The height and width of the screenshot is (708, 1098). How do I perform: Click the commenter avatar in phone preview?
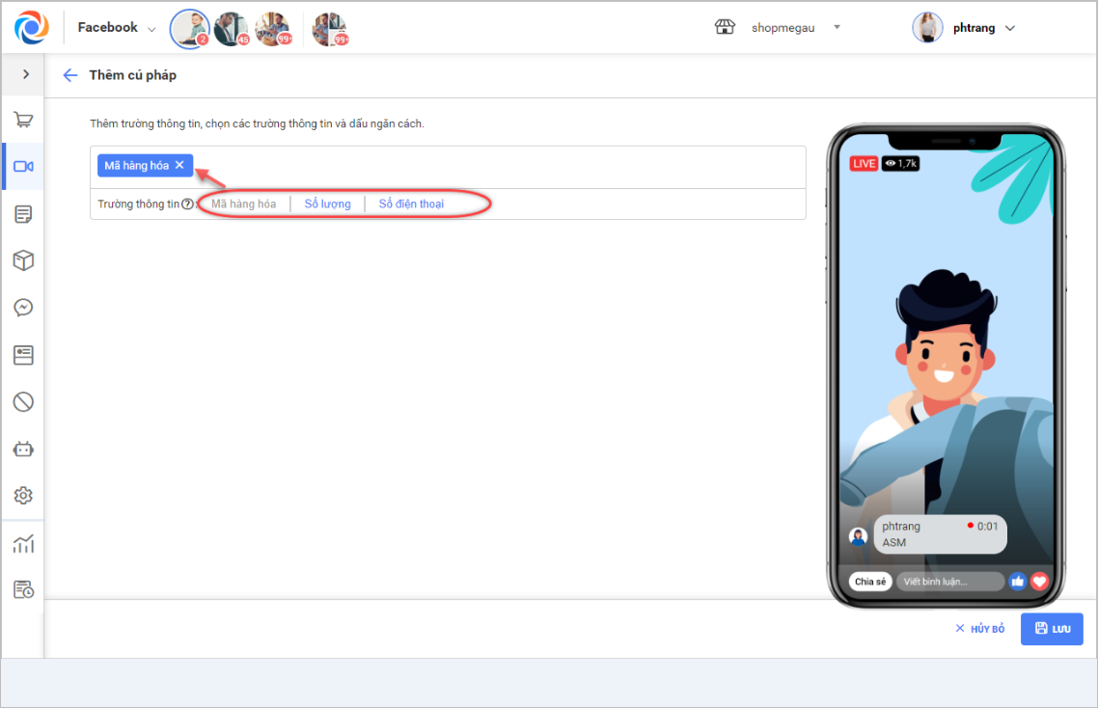pyautogui.click(x=858, y=536)
